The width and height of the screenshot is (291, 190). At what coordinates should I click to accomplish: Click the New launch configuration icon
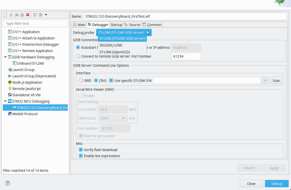click(x=6, y=15)
